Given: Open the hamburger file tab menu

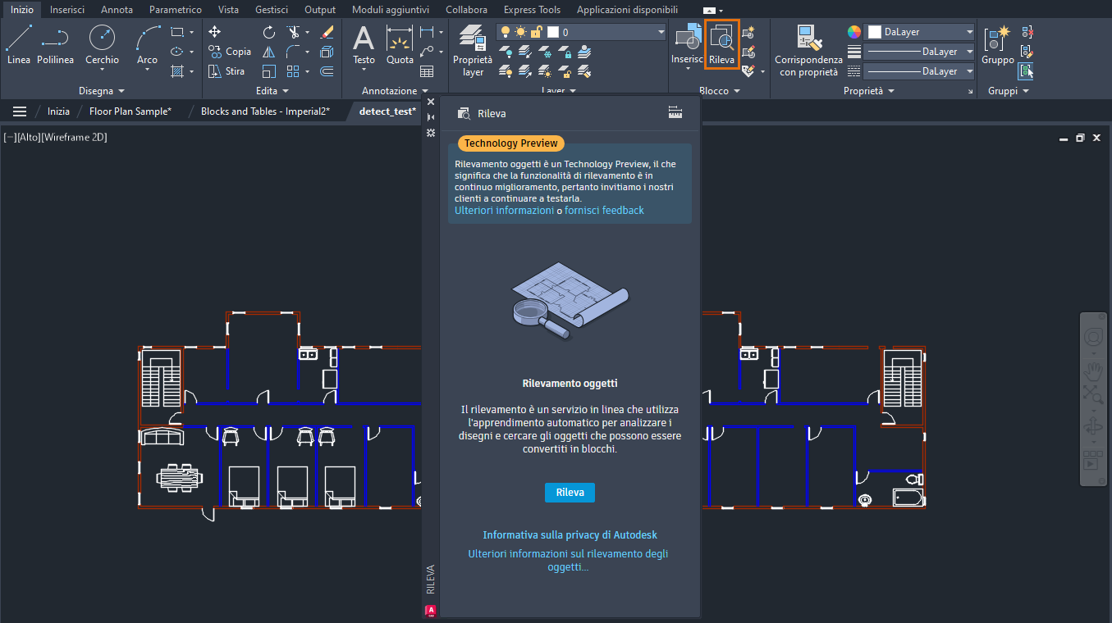Looking at the screenshot, I should (20, 111).
